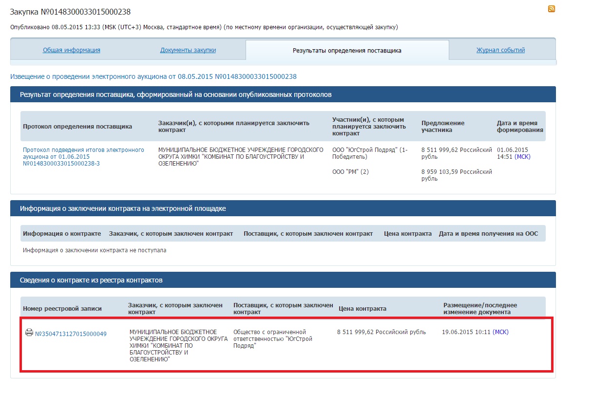Screen dimensions: 593x394
Task: Click column header Протокол определения поставщика
Action: click(x=77, y=127)
